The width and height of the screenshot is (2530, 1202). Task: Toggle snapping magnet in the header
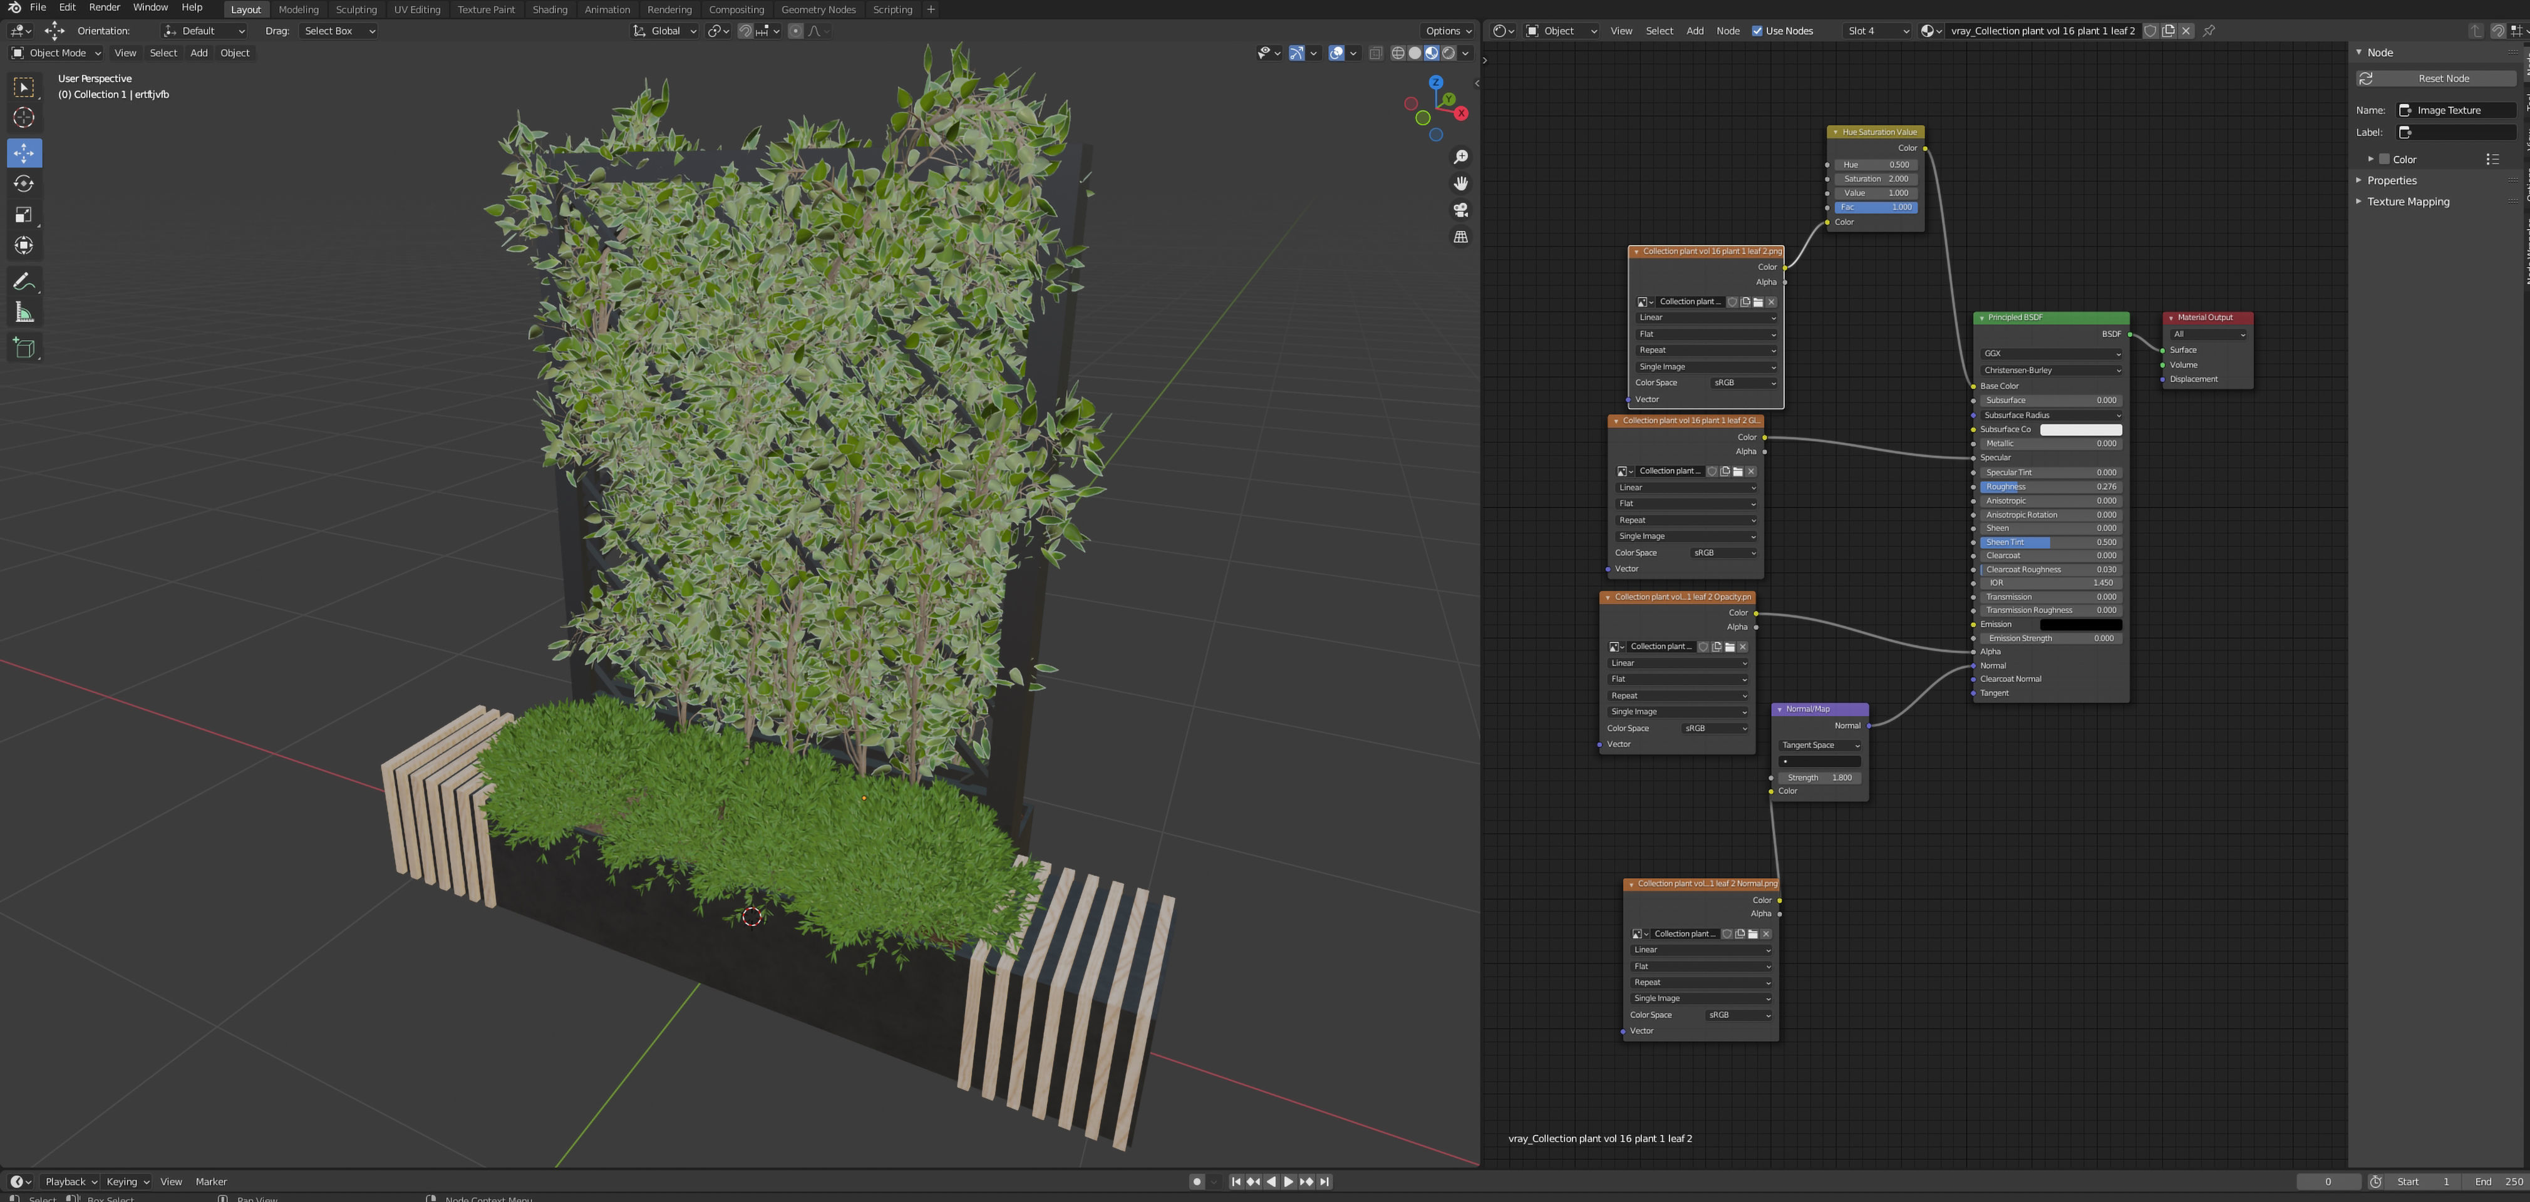[745, 31]
